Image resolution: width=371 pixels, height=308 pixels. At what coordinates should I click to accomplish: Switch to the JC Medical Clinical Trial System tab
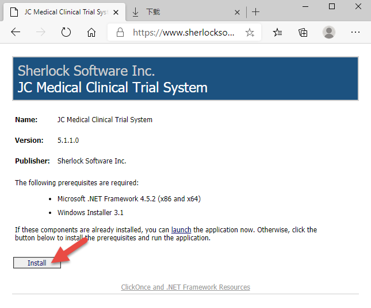(64, 12)
